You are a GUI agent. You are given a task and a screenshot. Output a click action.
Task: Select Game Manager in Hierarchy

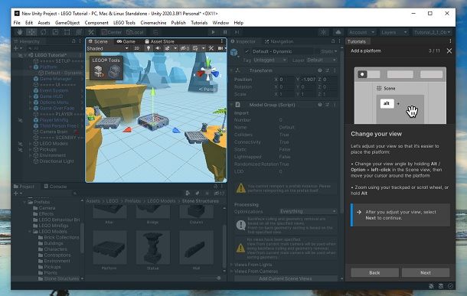coord(55,79)
